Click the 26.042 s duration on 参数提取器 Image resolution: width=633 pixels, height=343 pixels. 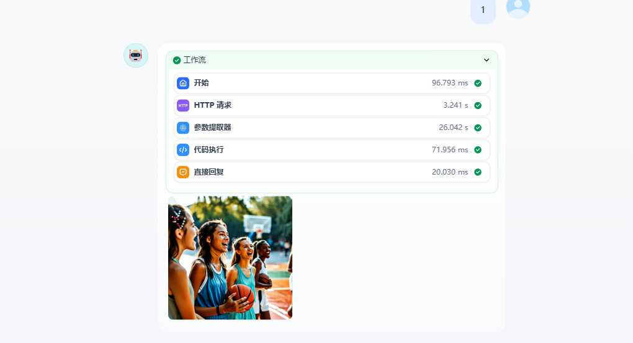453,128
